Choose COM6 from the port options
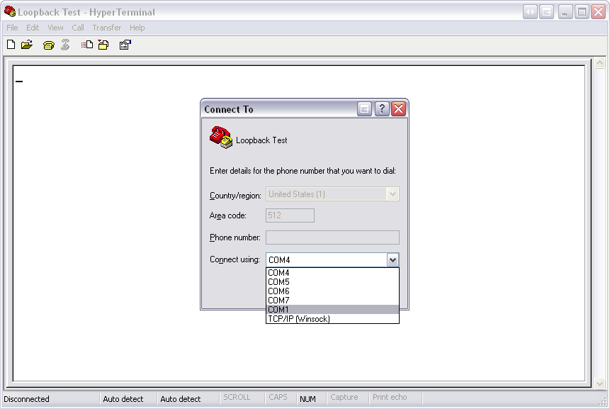610x409 pixels. pyautogui.click(x=332, y=291)
